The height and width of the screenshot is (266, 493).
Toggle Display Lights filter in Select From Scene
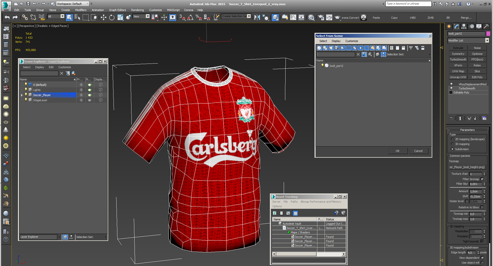331,48
